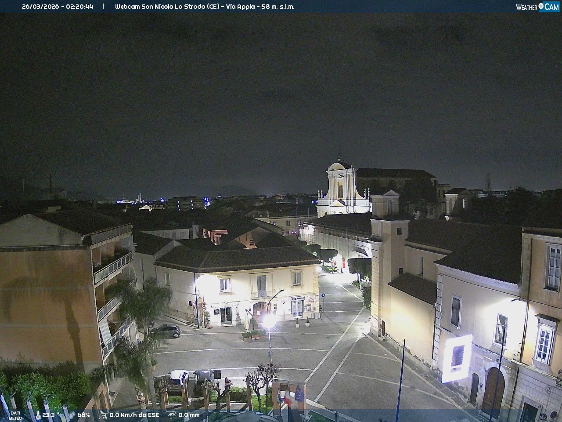The image size is (562, 422).
Task: Click the 23.3° temperature reading
Action: point(50,415)
